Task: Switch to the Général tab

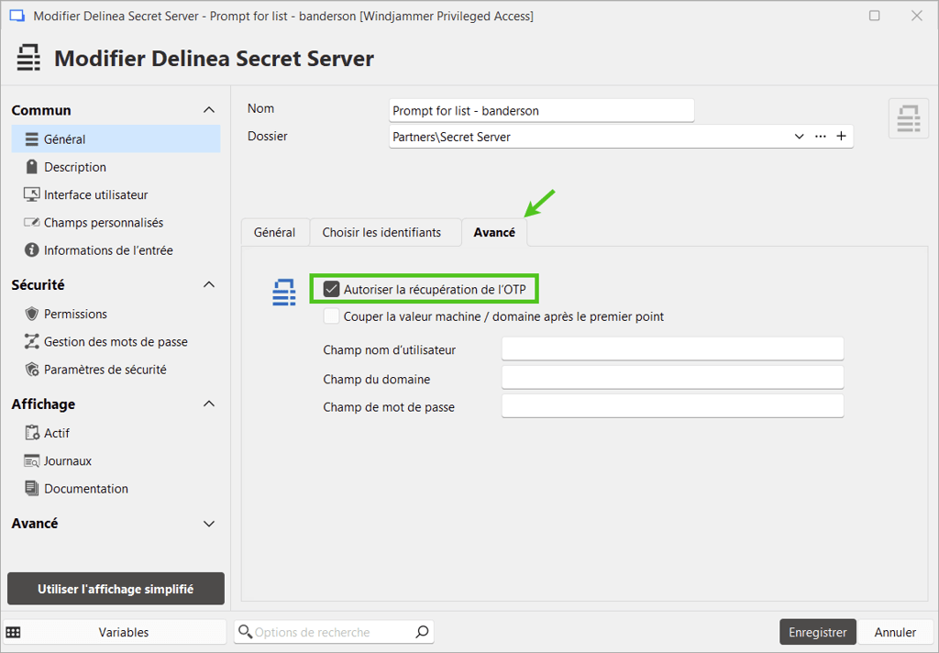Action: [x=274, y=232]
